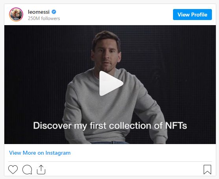
Task: Click the blue View Profile button
Action: pos(192,15)
